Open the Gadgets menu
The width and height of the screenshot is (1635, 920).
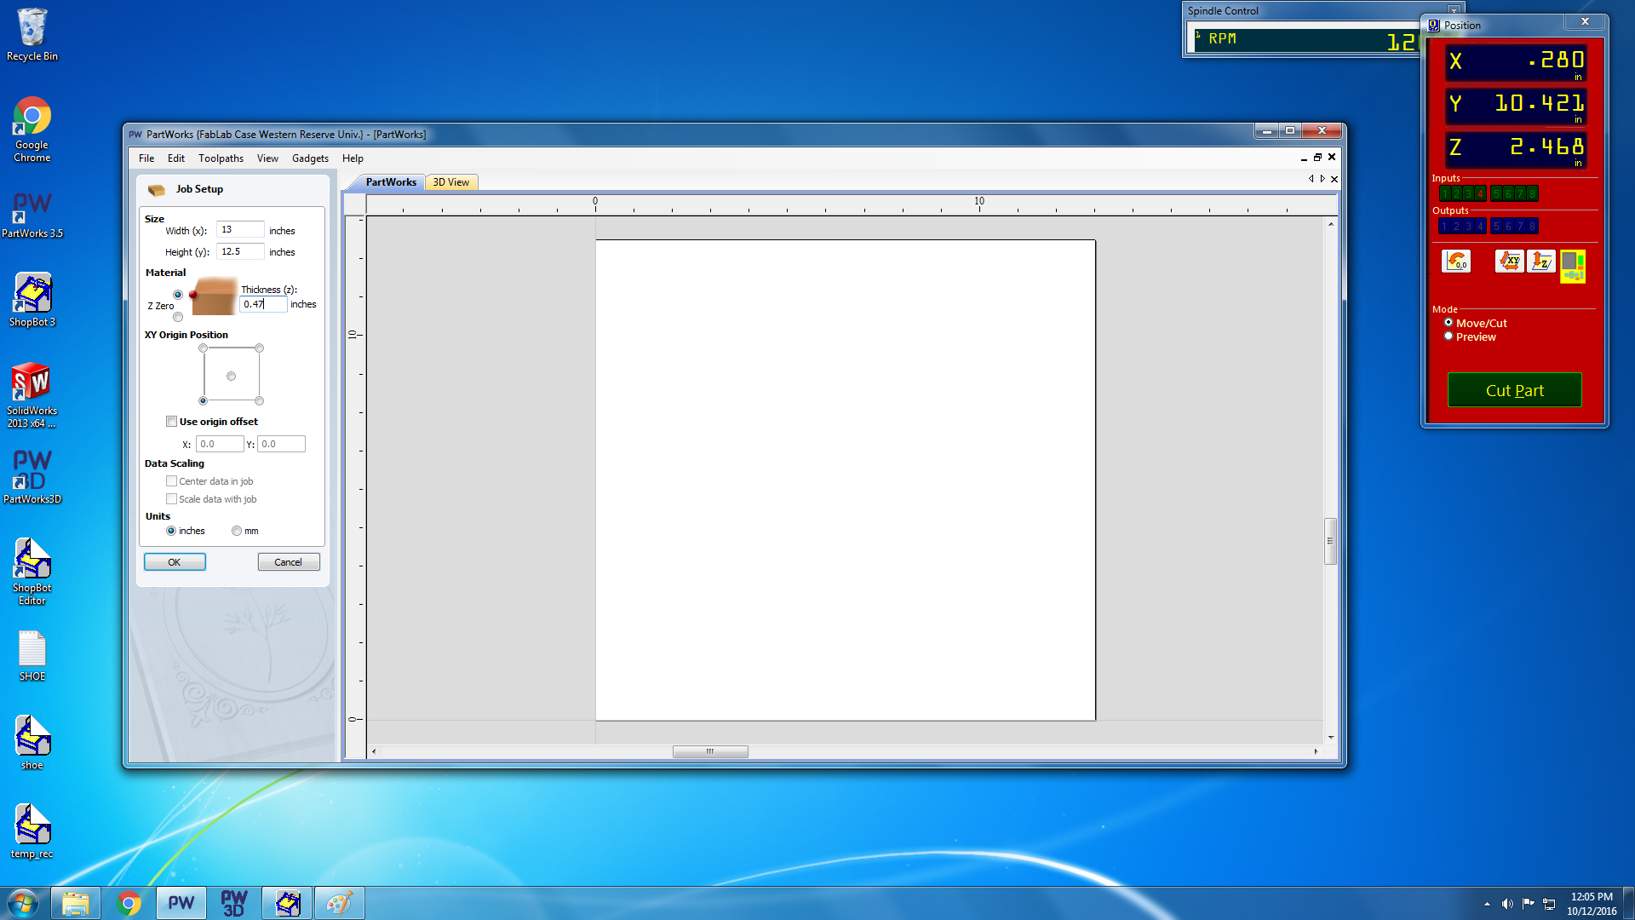pyautogui.click(x=310, y=158)
